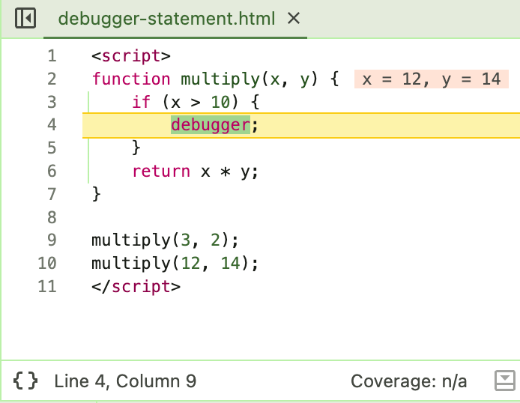Click the multiply function name in line 2
Viewport: 520px width, 403px height.
(x=220, y=79)
